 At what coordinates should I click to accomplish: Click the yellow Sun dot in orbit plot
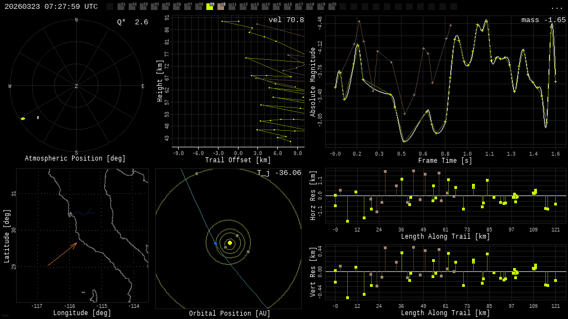click(x=230, y=243)
